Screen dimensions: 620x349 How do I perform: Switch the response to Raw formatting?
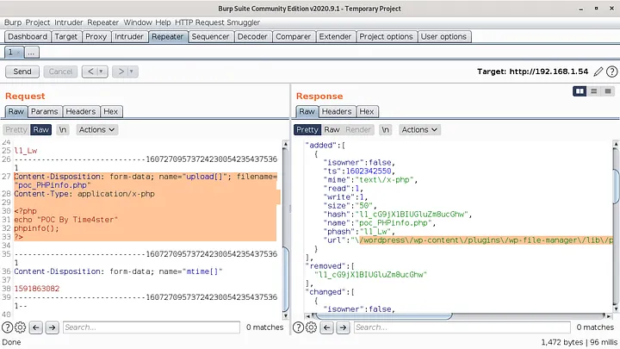coord(332,130)
